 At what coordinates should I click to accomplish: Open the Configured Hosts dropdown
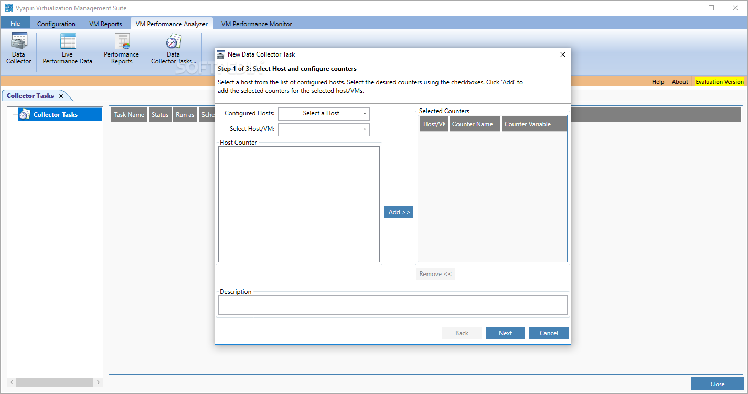pyautogui.click(x=324, y=113)
